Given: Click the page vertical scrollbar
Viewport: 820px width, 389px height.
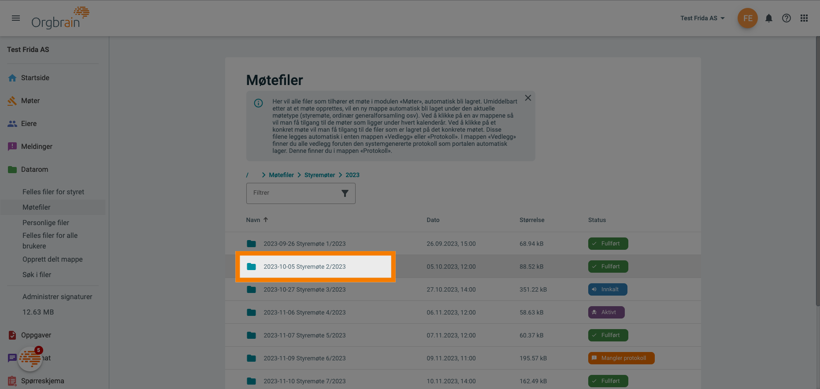Looking at the screenshot, I should tap(818, 172).
